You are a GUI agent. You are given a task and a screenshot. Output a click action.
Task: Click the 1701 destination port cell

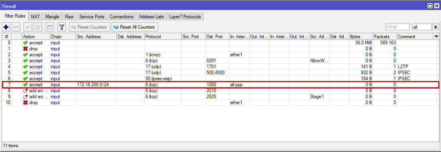click(217, 67)
